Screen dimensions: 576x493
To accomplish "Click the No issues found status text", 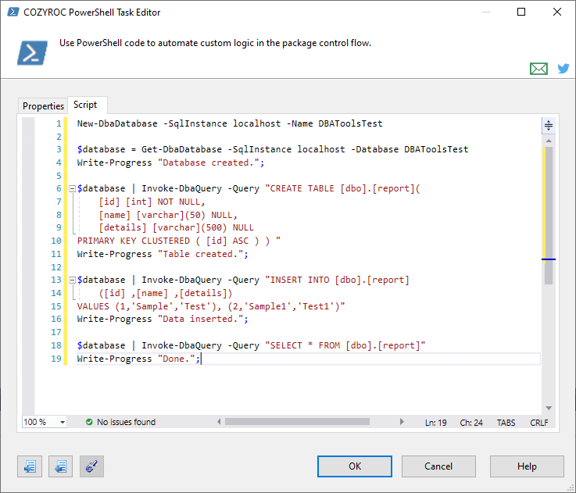I will click(126, 422).
